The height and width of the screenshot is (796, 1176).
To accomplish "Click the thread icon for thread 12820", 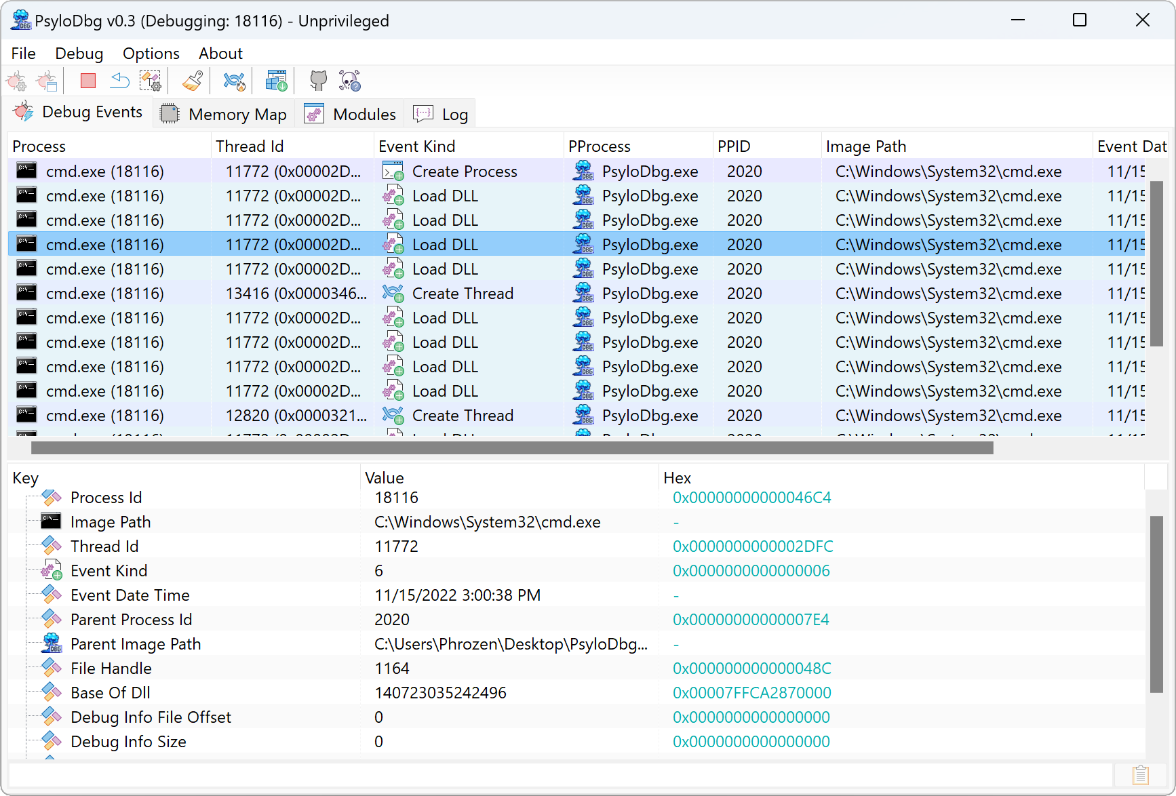I will click(393, 416).
